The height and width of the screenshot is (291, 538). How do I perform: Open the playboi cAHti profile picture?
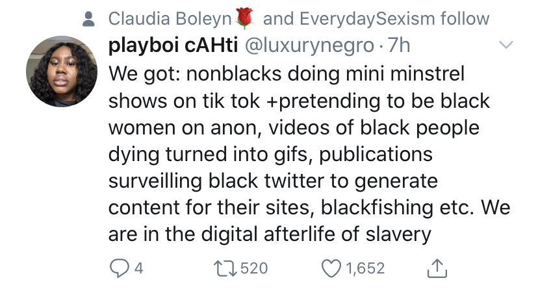click(x=62, y=71)
